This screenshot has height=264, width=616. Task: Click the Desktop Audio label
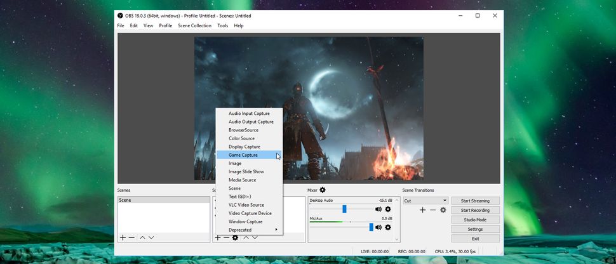pyautogui.click(x=321, y=201)
